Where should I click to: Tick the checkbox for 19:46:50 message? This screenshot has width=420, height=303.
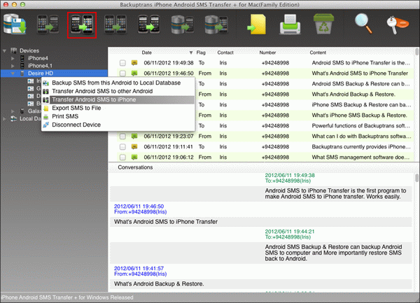click(x=122, y=73)
